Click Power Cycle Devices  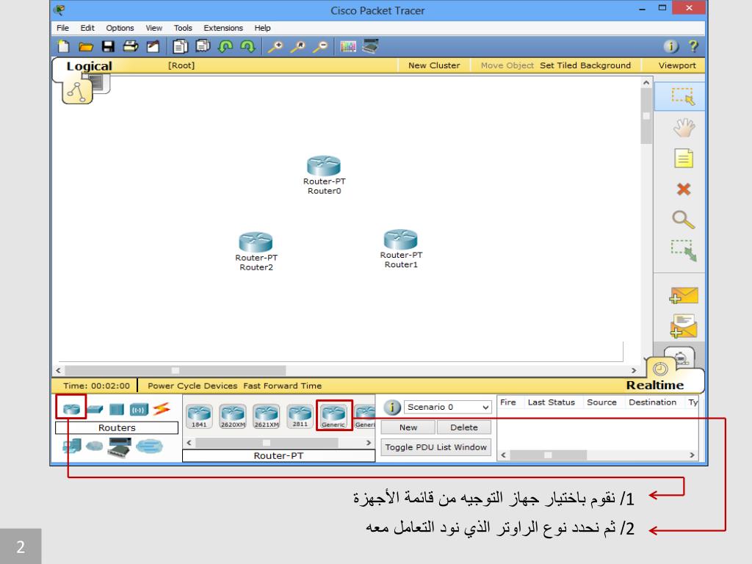coord(192,386)
